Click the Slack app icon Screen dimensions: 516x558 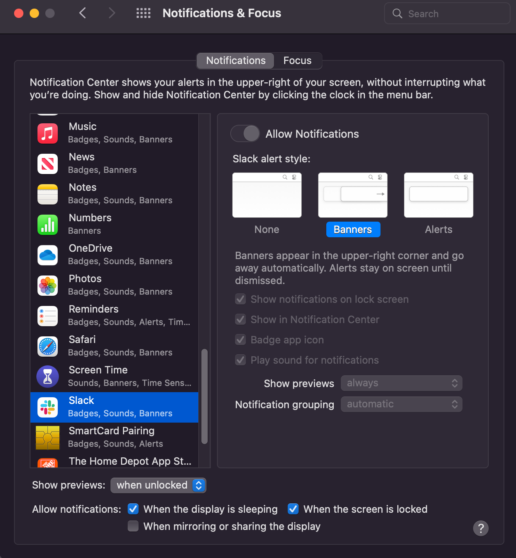pos(48,407)
